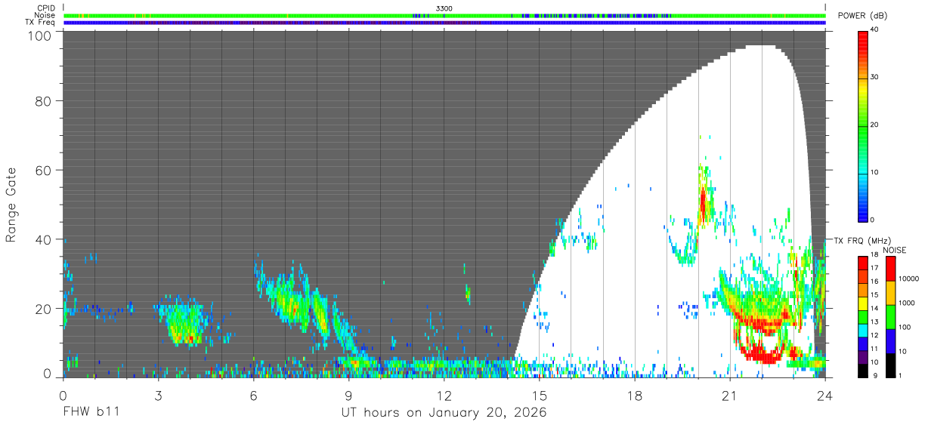The image size is (928, 428).
Task: Click the TX Freq blue strip above plot
Action: tap(444, 23)
